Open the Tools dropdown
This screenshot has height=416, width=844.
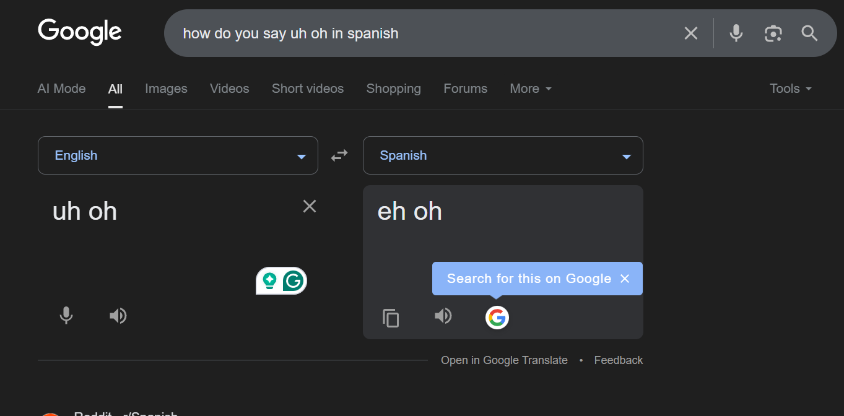point(791,89)
